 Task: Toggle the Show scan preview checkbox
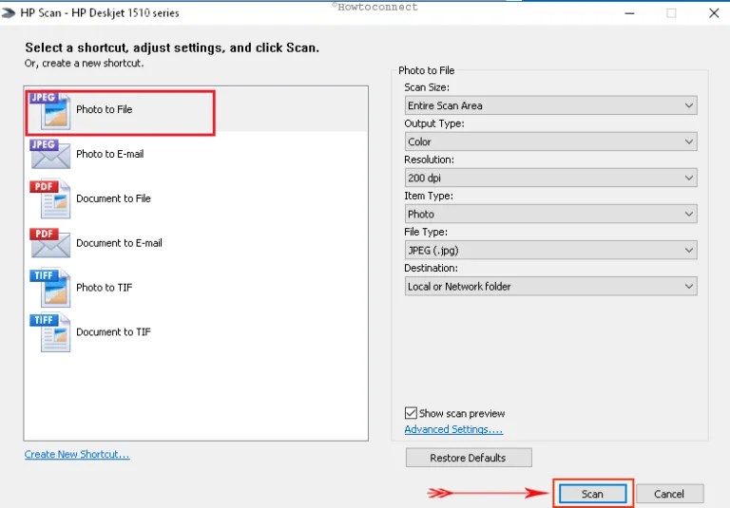pos(411,413)
